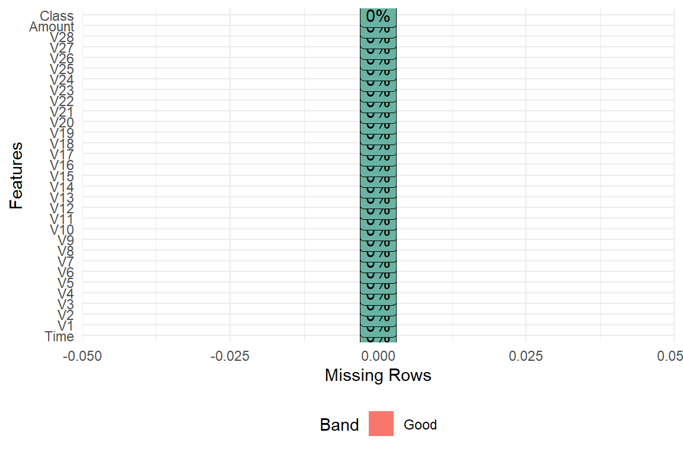This screenshot has width=683, height=455.
Task: Click the V28 feature label
Action: tap(62, 37)
